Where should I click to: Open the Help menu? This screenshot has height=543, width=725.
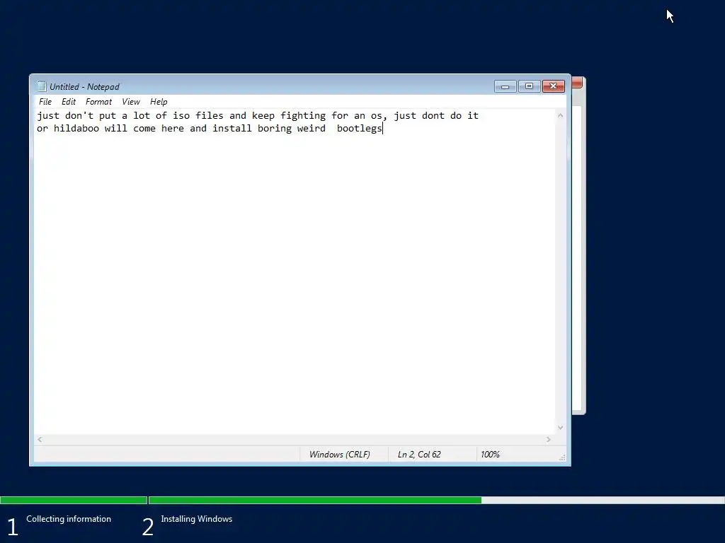[x=159, y=102]
